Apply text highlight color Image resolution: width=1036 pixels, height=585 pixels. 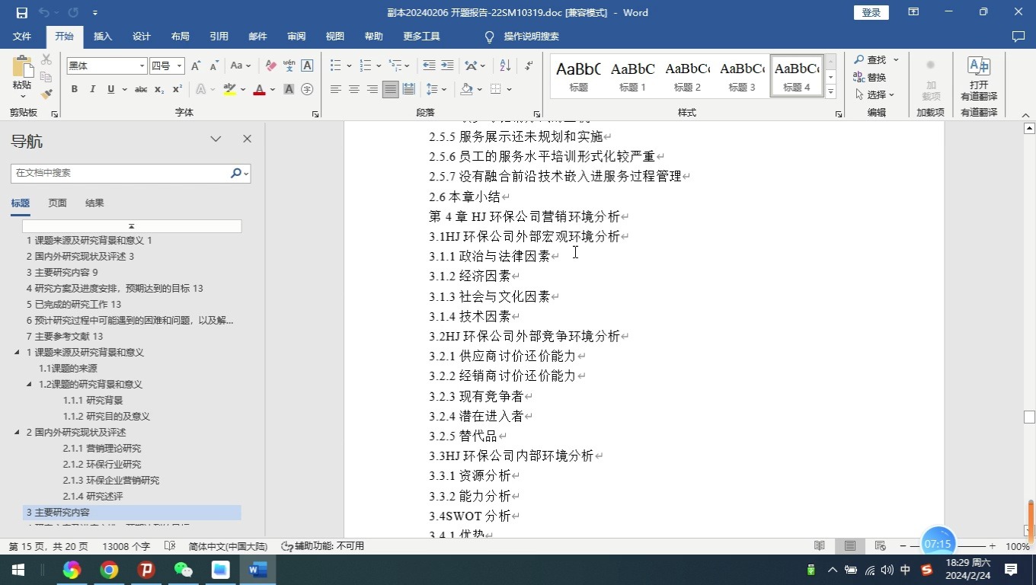[229, 89]
